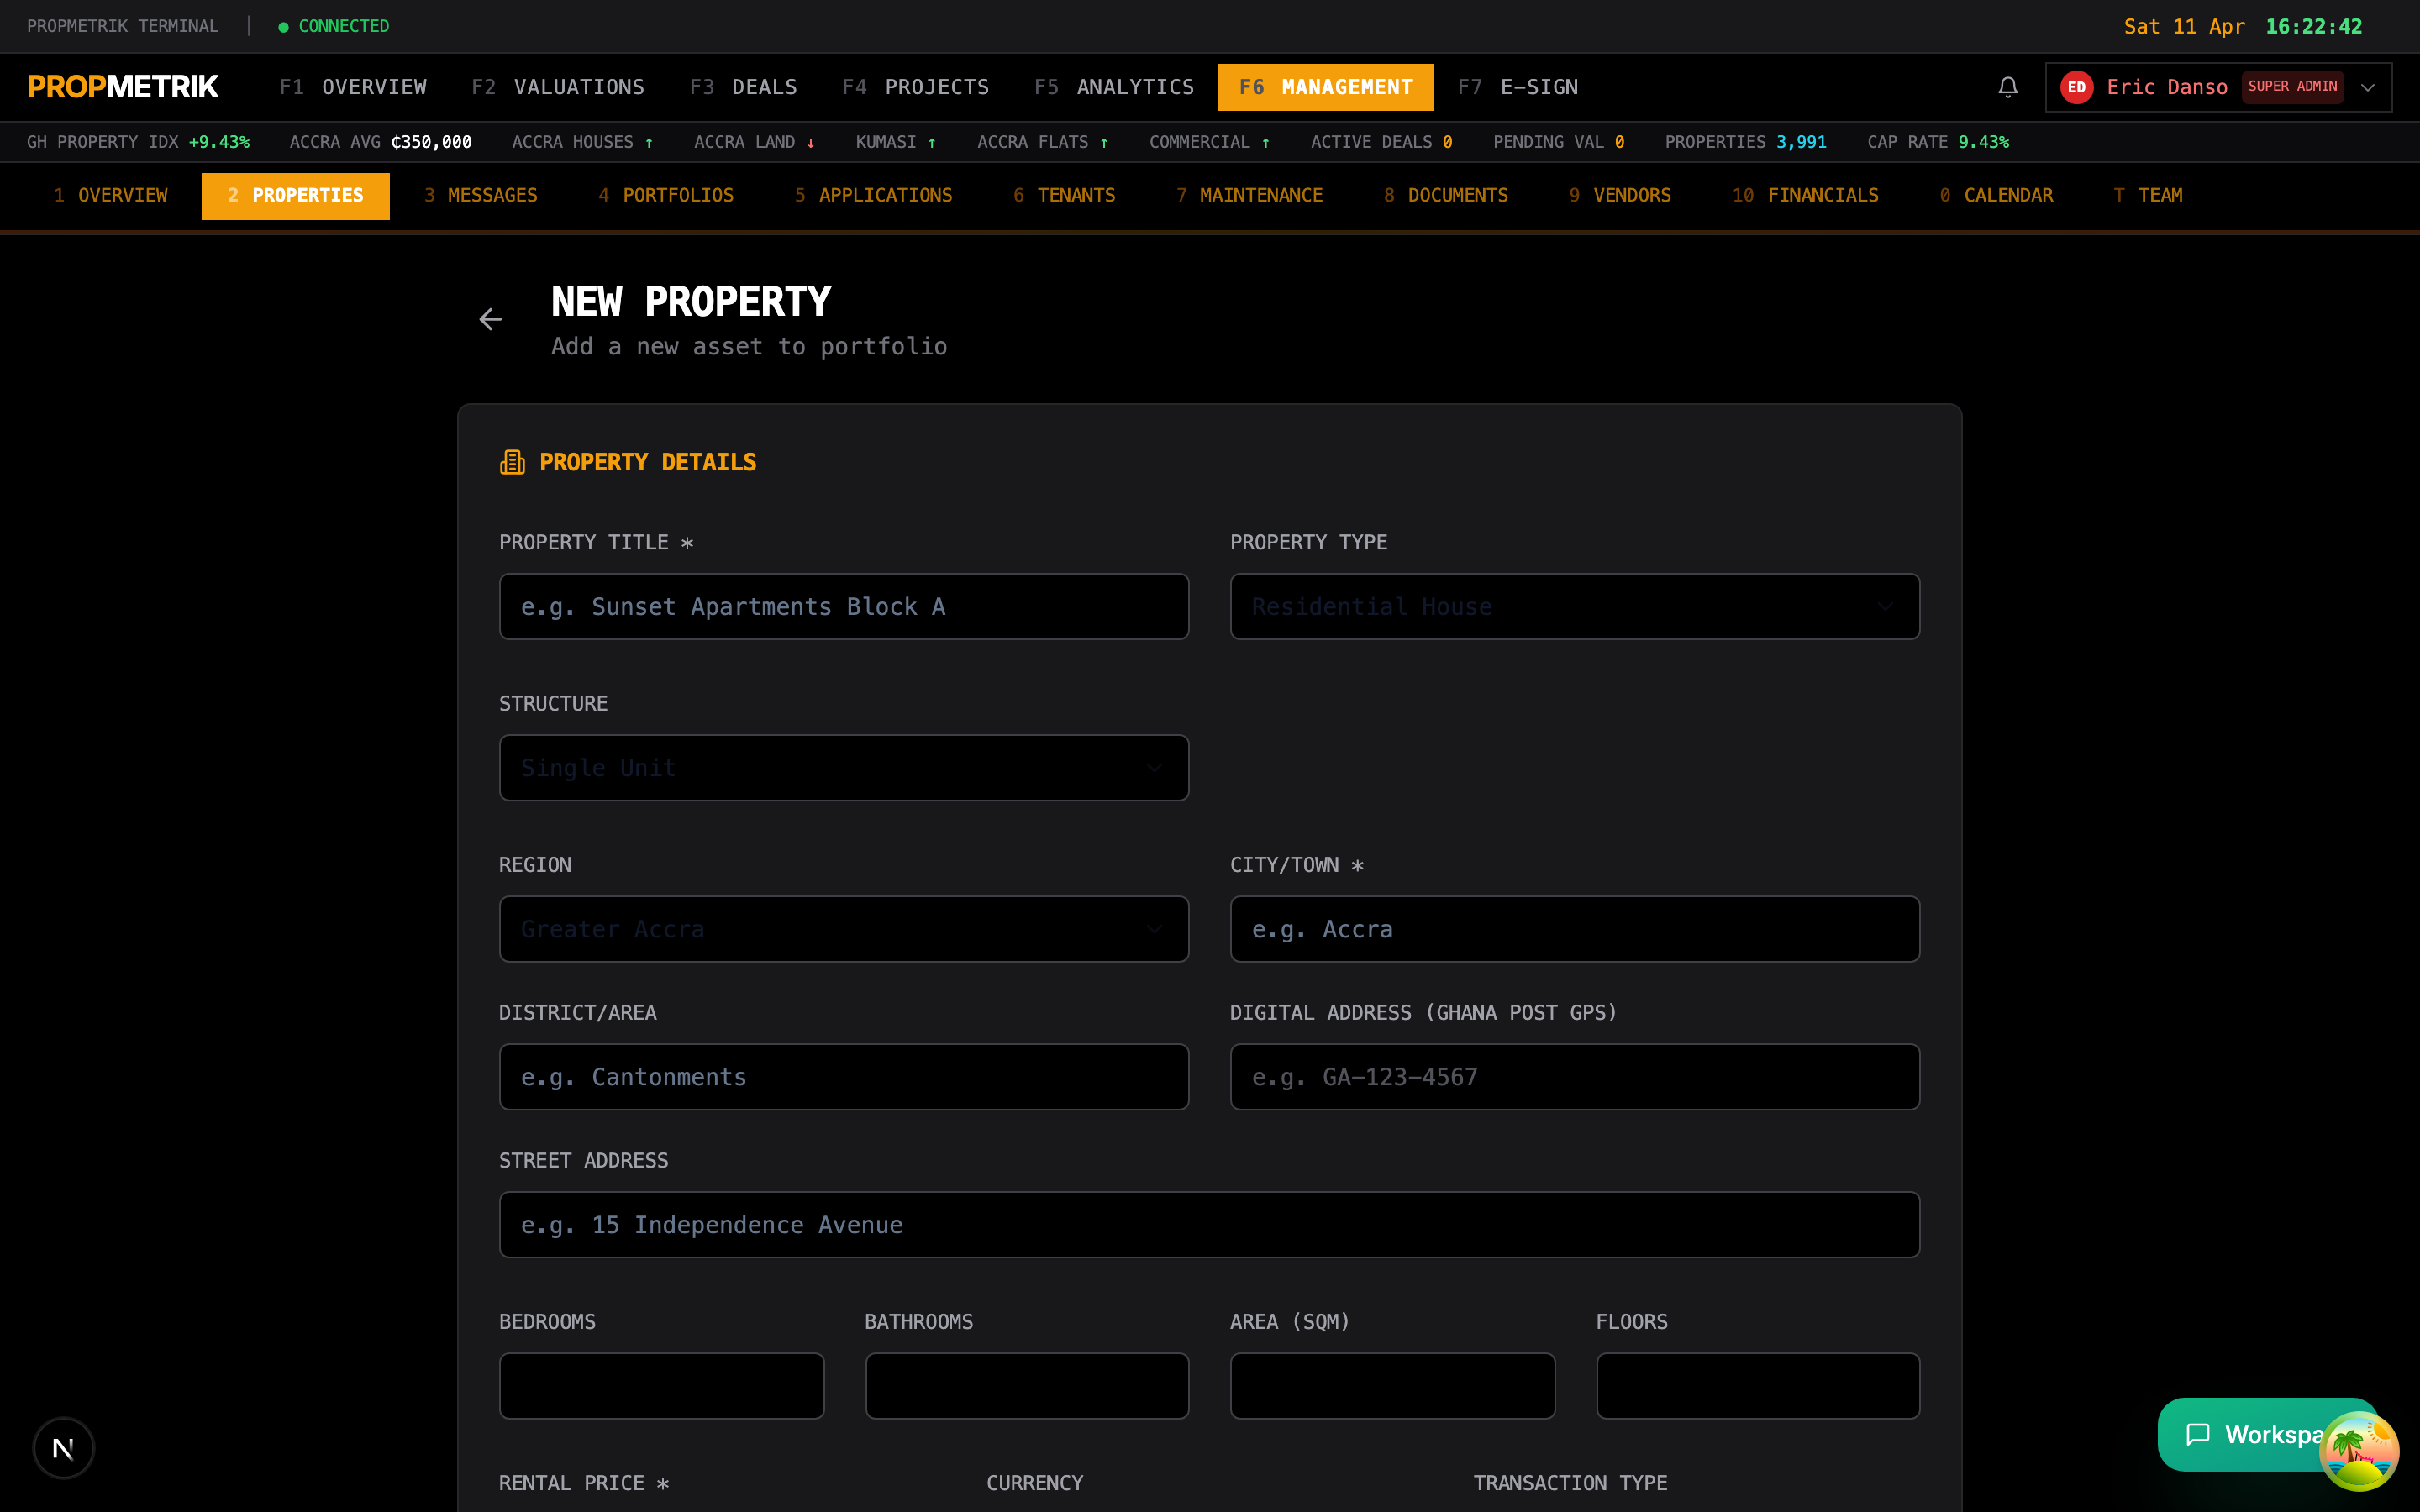2420x1512 pixels.
Task: Click the Bedrooms input field
Action: [661, 1386]
